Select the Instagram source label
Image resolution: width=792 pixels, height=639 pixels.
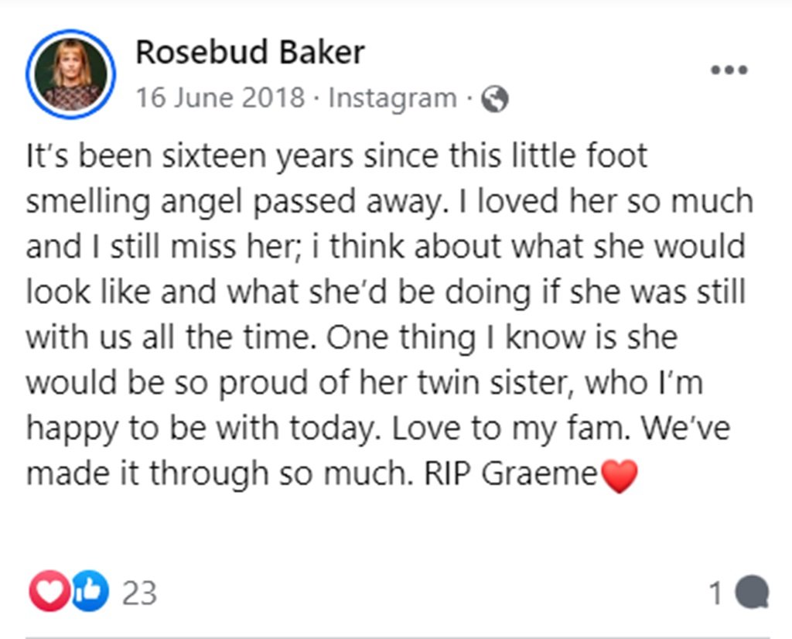(391, 97)
